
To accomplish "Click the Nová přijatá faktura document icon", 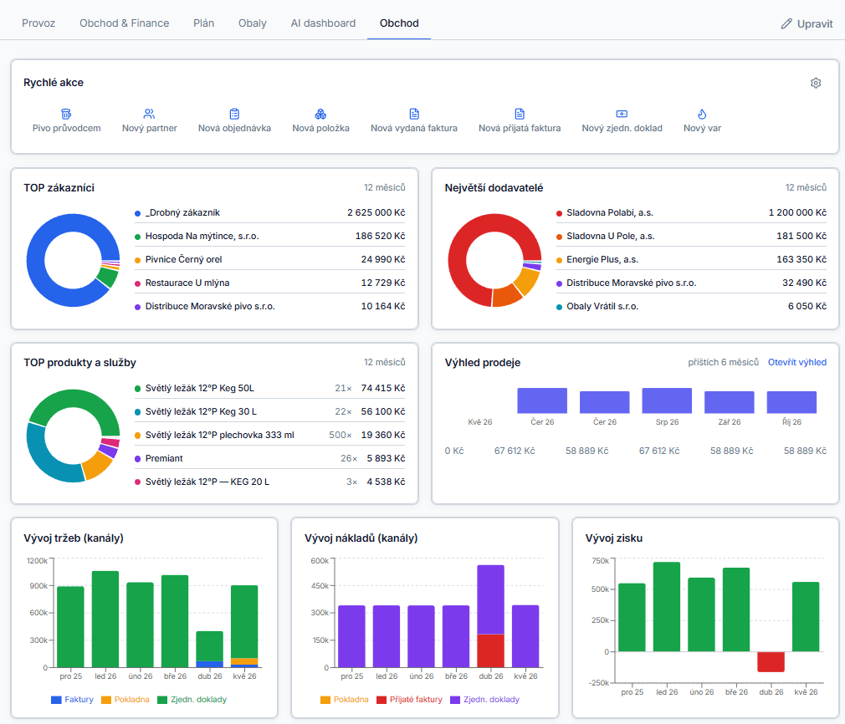I will click(520, 114).
